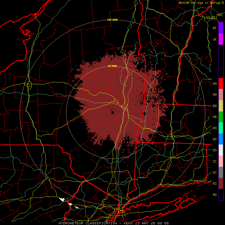Click the HHC product label
The height and width of the screenshot is (225, 225).
[219, 15]
